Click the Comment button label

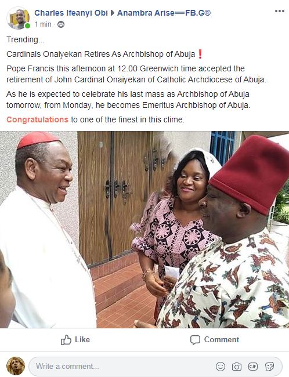[x=222, y=339]
